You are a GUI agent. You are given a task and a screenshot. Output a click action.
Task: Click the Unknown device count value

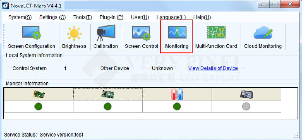(162, 68)
